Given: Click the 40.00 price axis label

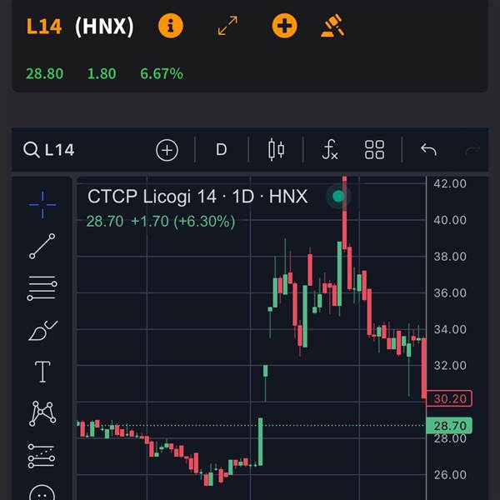Looking at the screenshot, I should coord(450,220).
